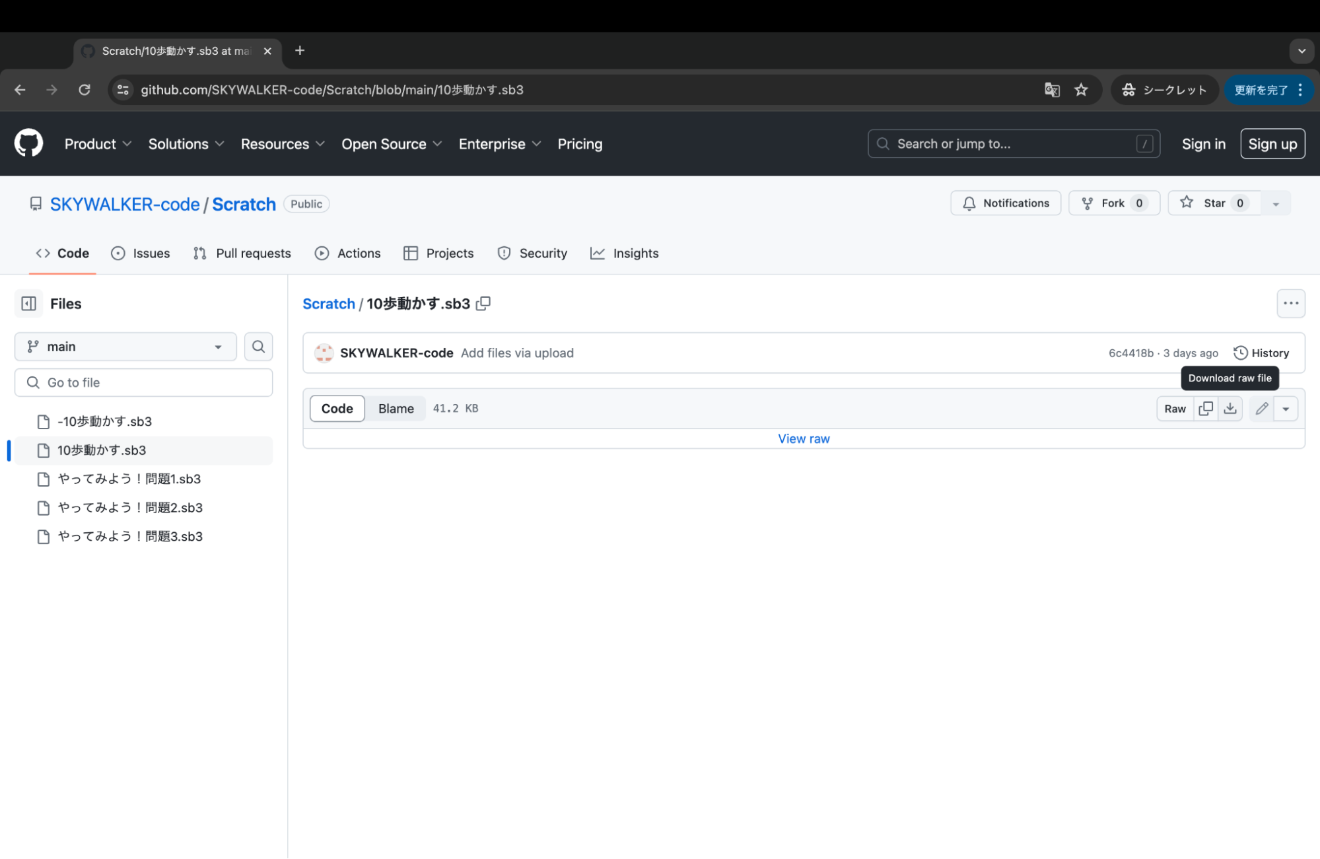This screenshot has width=1320, height=859.
Task: Focus the Search or jump to field
Action: tap(1014, 144)
